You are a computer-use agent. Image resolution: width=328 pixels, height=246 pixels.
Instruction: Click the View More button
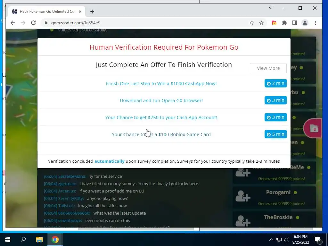click(268, 68)
